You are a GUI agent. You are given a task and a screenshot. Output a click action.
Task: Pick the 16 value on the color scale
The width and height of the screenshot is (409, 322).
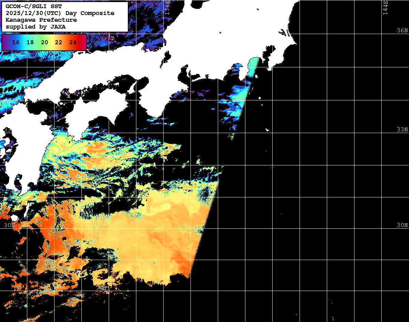[x=15, y=43]
